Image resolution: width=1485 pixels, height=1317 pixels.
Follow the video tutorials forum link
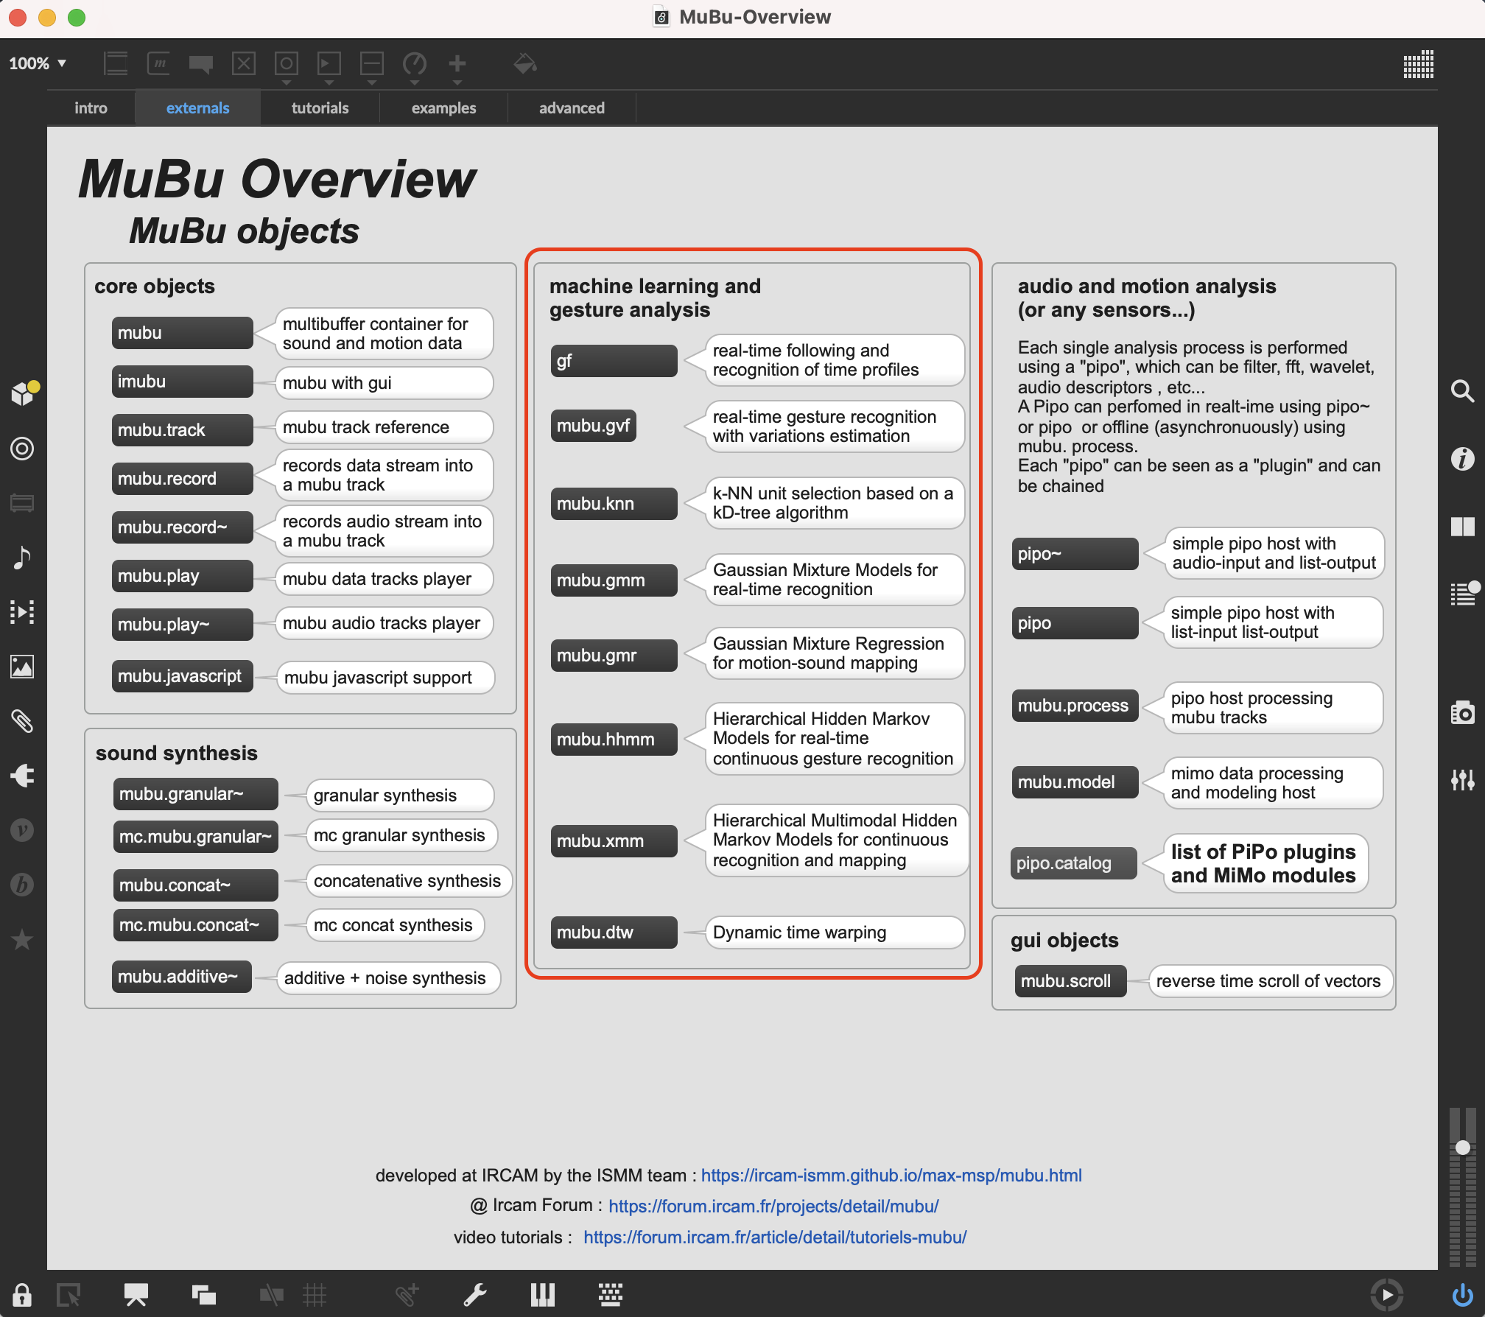tap(775, 1237)
